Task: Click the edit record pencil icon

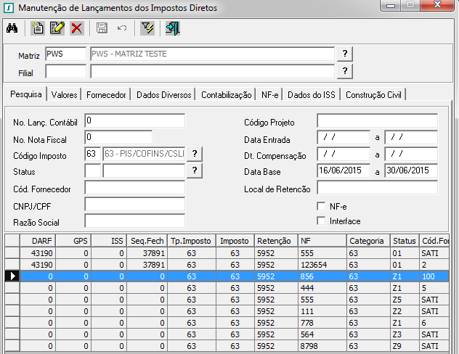Action: tap(57, 28)
